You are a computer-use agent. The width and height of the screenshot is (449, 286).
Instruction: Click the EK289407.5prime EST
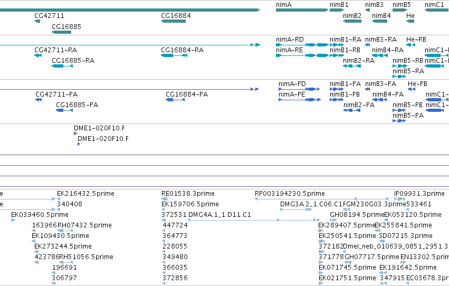click(321, 231)
